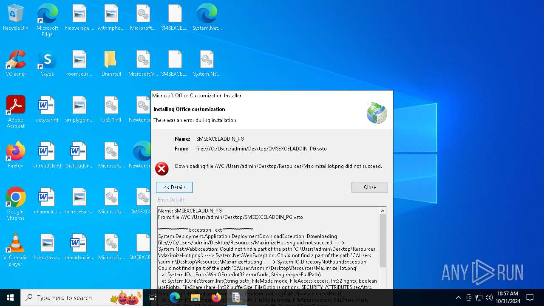
Task: Select the withinpho image file icon
Action: 111,18
